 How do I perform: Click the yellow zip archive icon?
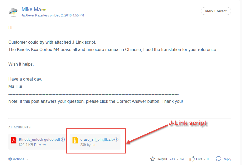[x=75, y=141]
